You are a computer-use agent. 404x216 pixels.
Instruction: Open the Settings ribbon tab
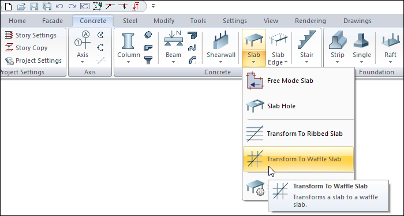tap(235, 21)
